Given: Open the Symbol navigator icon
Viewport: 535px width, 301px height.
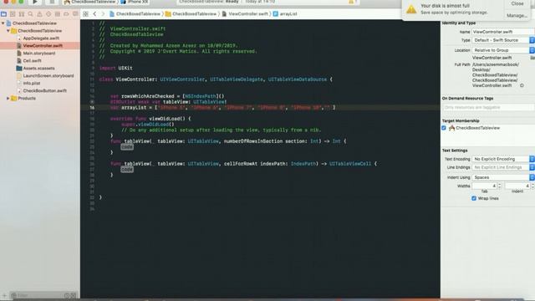Looking at the screenshot, I should pyautogui.click(x=22, y=14).
